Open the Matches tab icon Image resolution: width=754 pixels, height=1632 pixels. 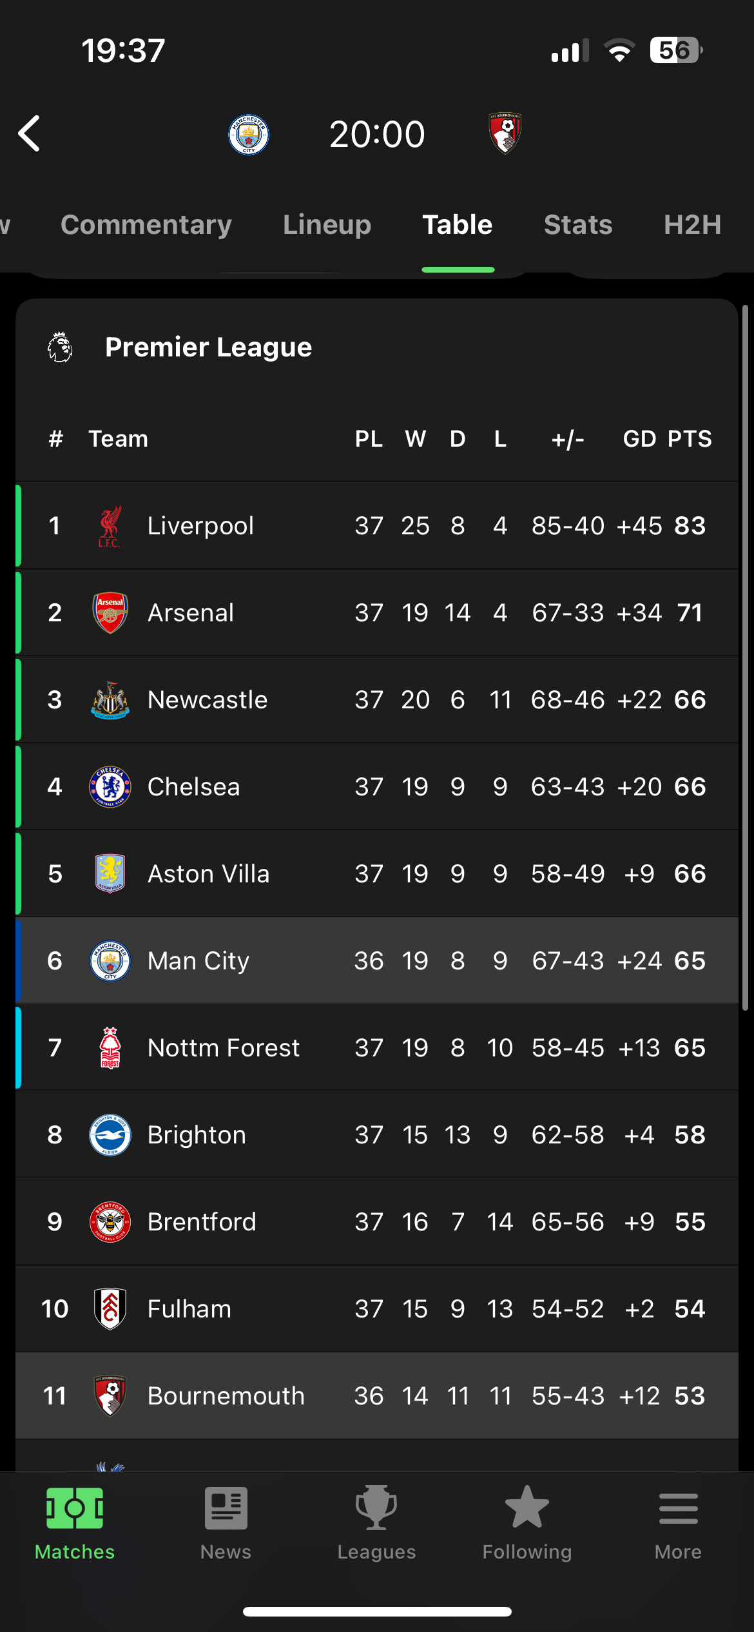75,1508
